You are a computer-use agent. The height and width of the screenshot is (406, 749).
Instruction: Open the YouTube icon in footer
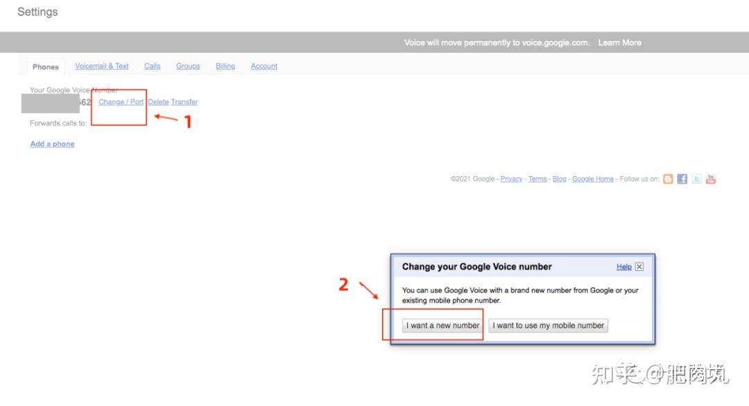[711, 179]
